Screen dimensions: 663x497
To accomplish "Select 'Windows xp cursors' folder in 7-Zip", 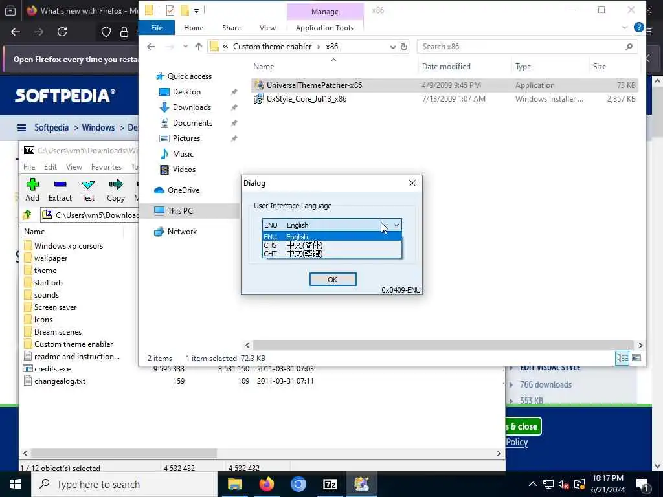I will click(68, 246).
